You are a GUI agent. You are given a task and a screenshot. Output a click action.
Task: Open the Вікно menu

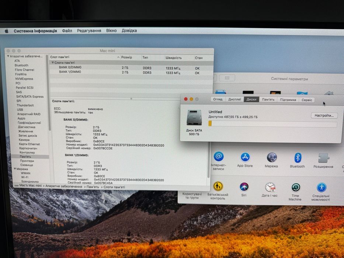pyautogui.click(x=111, y=31)
